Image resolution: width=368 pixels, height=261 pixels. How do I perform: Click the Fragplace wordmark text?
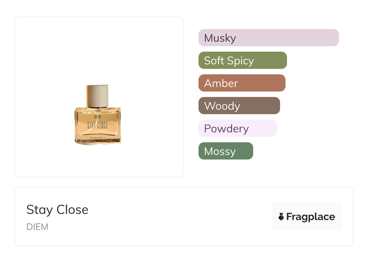311,217
